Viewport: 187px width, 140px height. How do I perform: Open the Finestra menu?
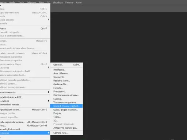[x=69, y=3]
